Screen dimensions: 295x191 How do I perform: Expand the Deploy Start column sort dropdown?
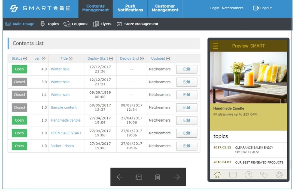click(x=111, y=58)
